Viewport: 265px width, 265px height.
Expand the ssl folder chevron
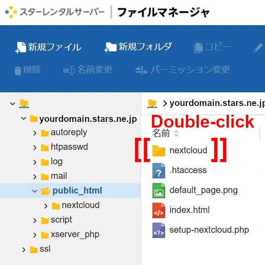pos(24,250)
